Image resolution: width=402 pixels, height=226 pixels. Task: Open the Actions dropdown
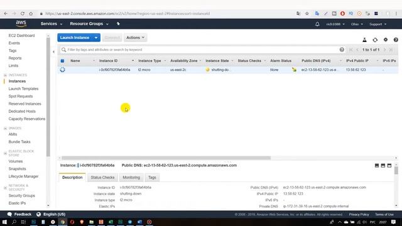coord(136,38)
